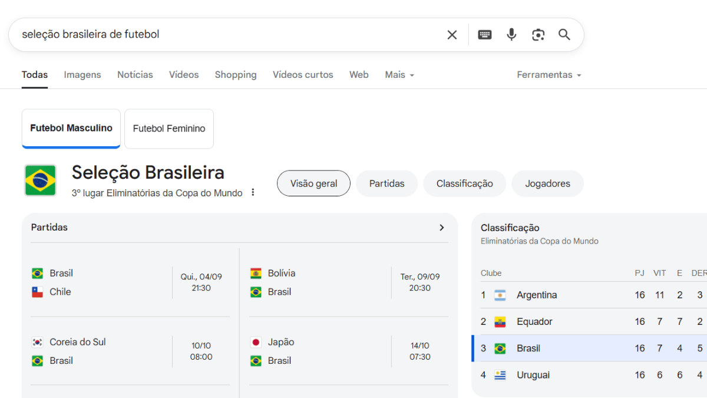Select the Futebol Masculino tab
707x398 pixels.
pyautogui.click(x=71, y=129)
